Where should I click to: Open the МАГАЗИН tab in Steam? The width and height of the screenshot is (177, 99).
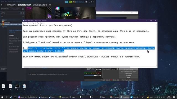pyautogui.click(x=12, y=5)
